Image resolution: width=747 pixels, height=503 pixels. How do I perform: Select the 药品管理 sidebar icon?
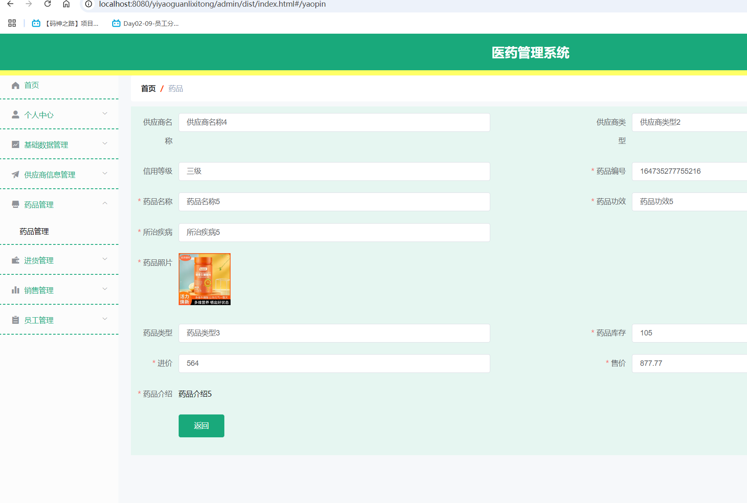15,204
